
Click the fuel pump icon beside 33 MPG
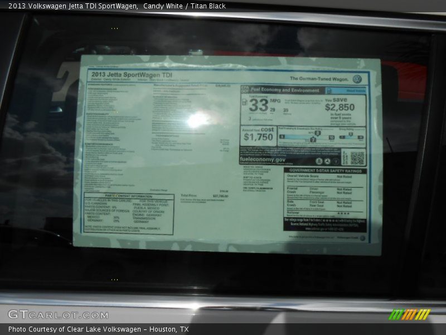[244, 102]
